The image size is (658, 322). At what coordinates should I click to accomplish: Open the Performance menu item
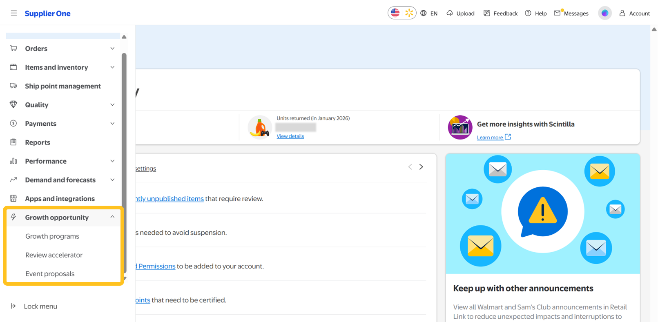46,161
